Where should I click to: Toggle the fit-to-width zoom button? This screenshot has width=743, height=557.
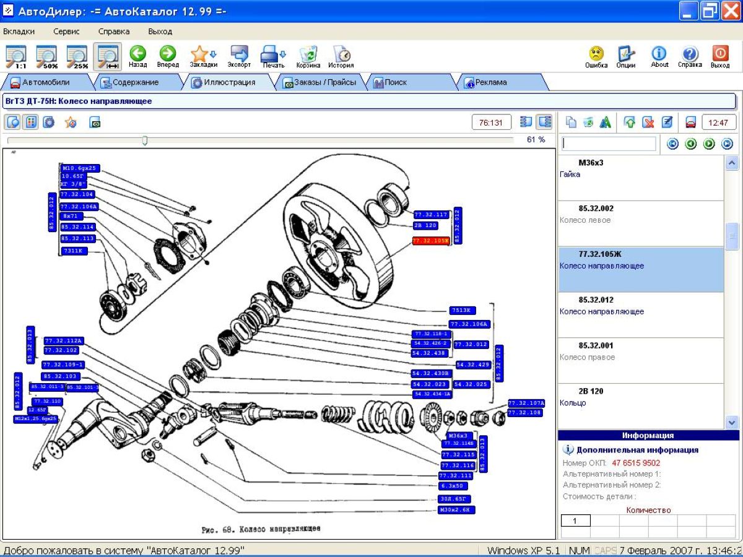(x=107, y=56)
